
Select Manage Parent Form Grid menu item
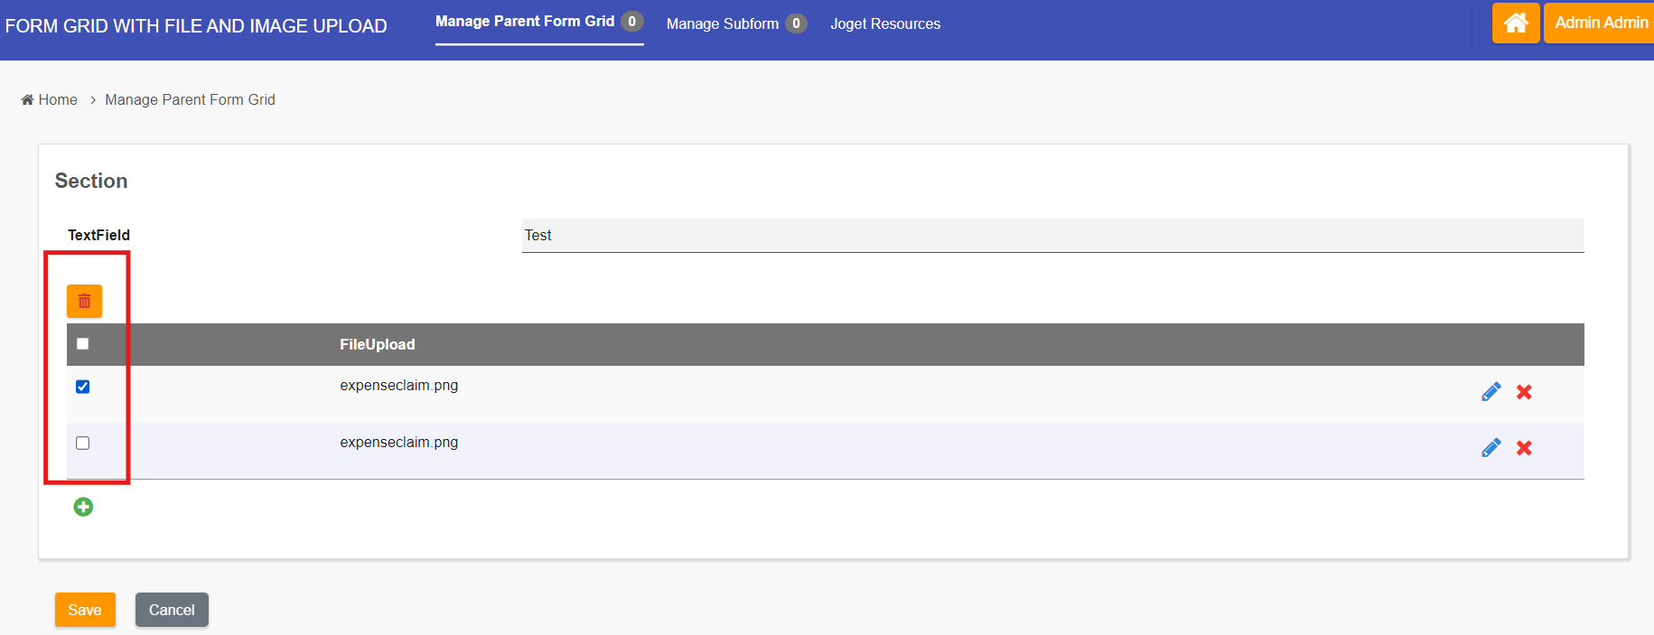(525, 22)
